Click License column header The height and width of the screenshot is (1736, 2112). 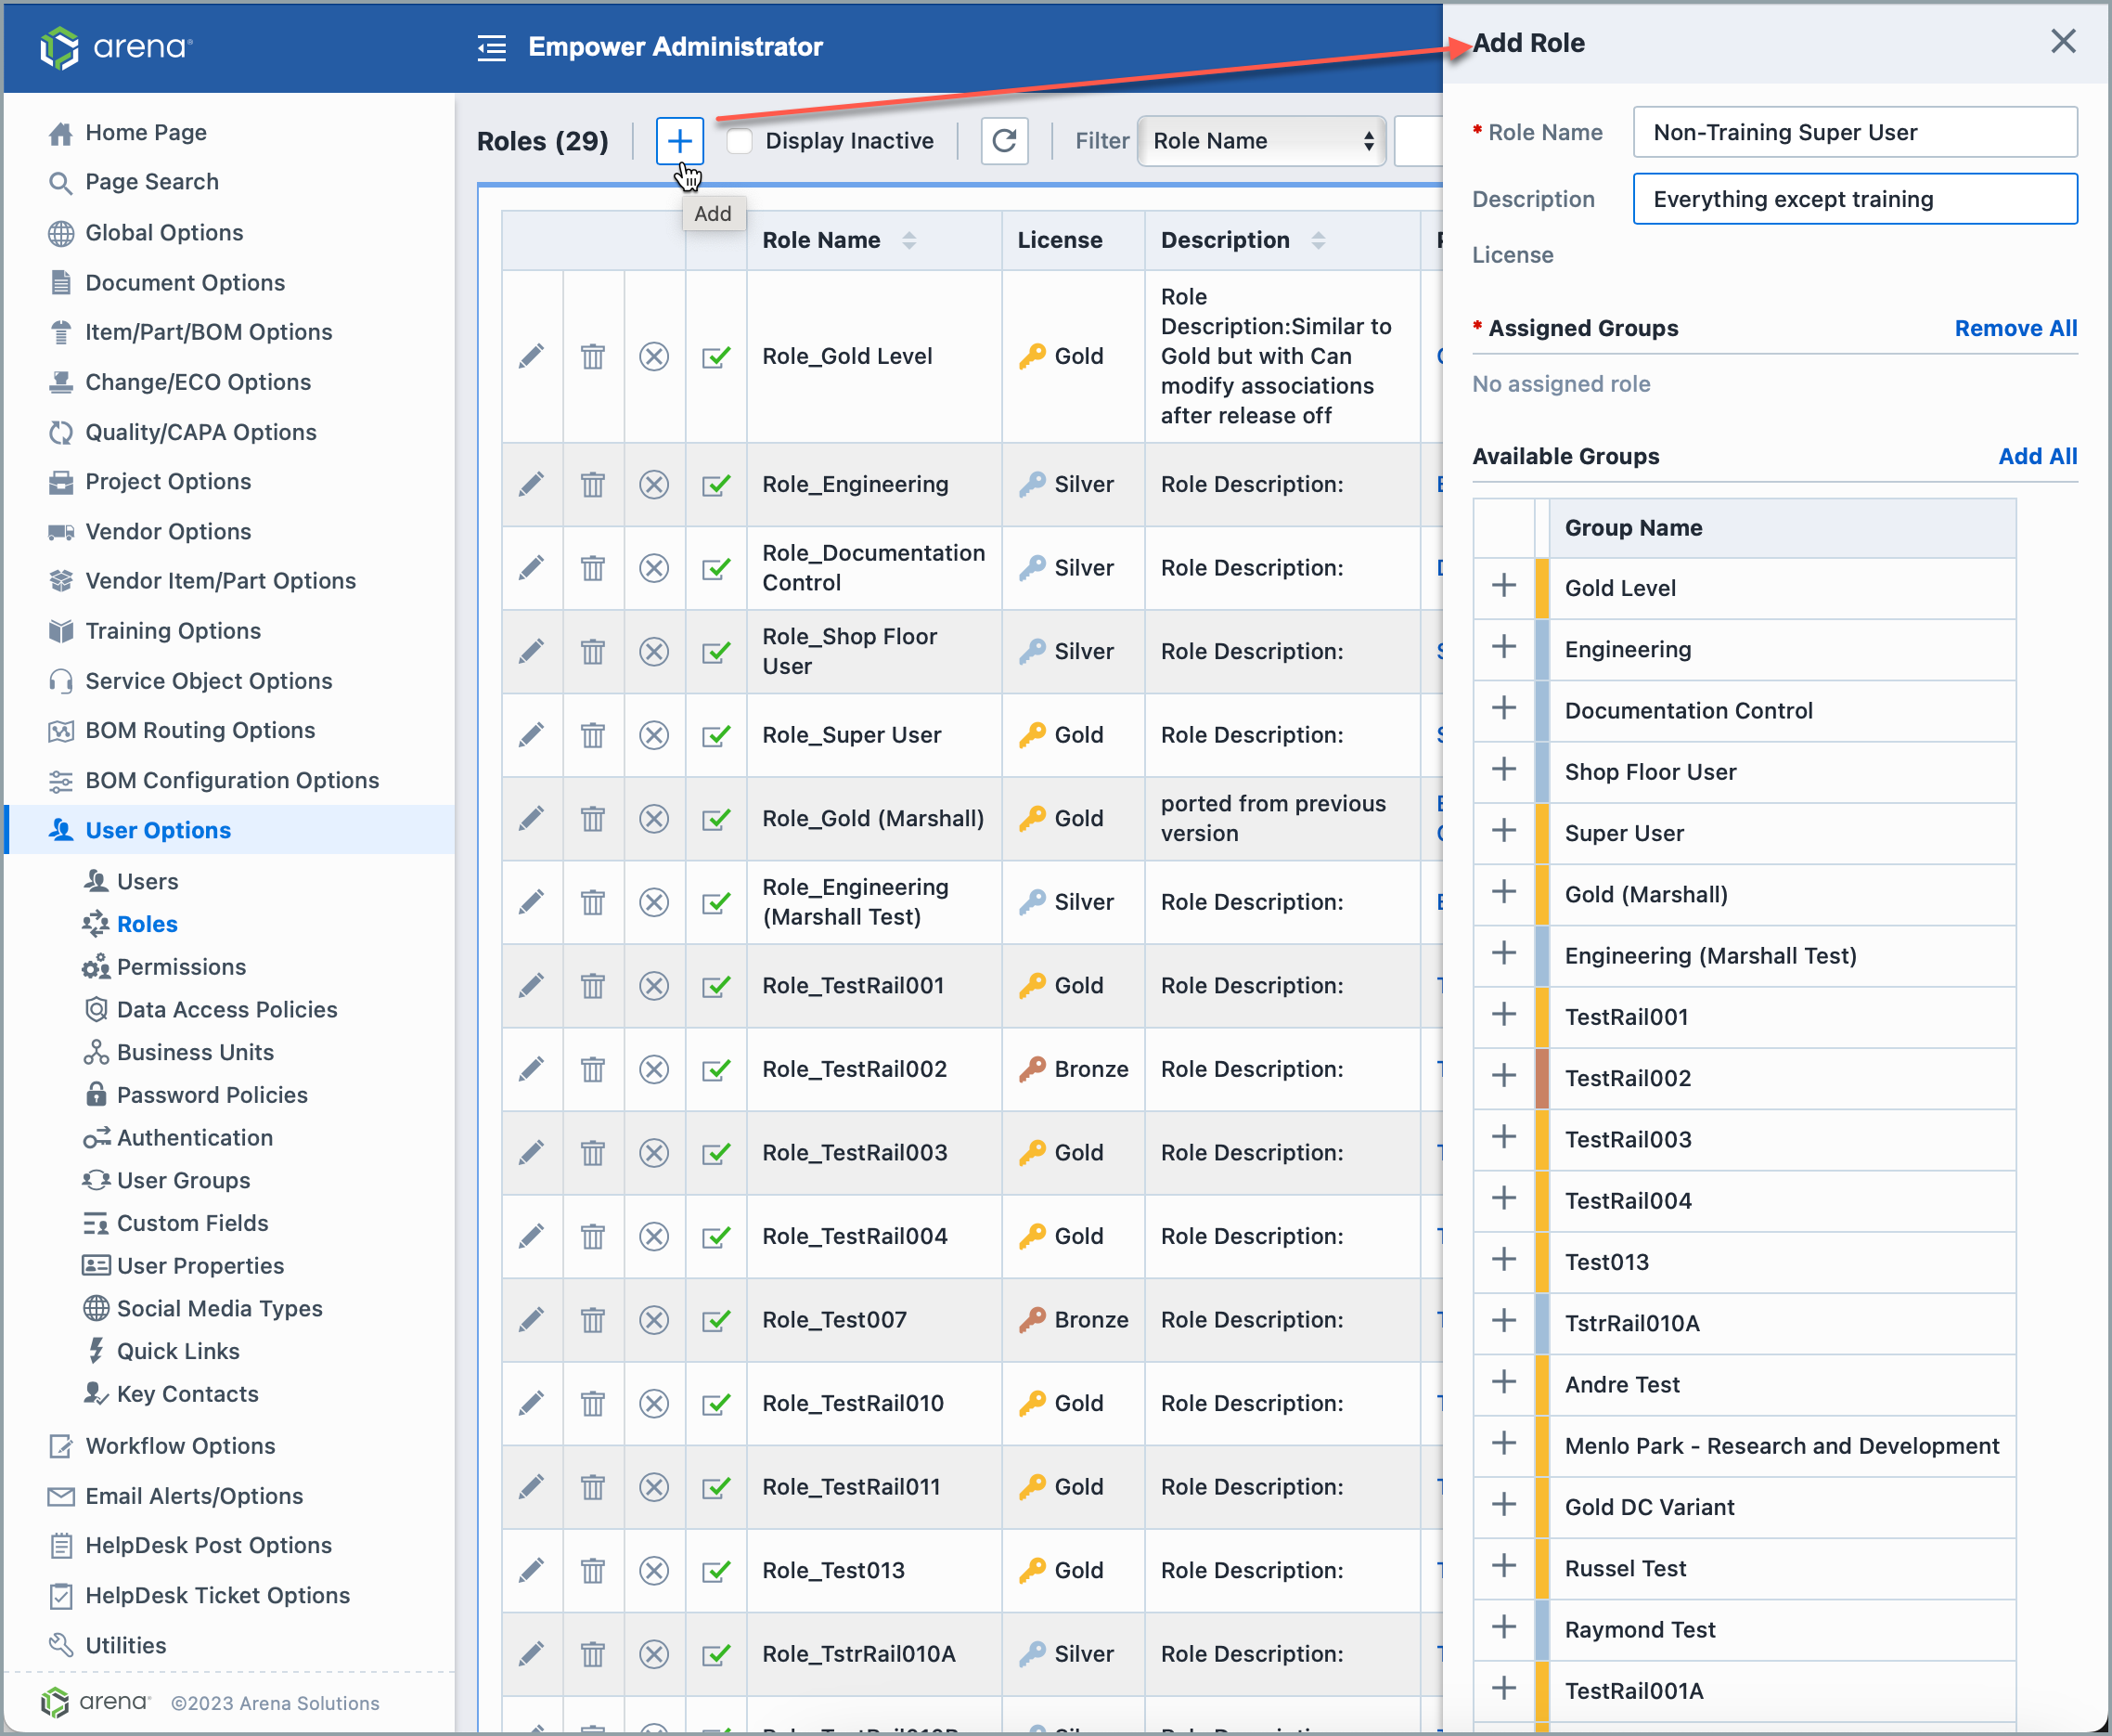[x=1073, y=240]
